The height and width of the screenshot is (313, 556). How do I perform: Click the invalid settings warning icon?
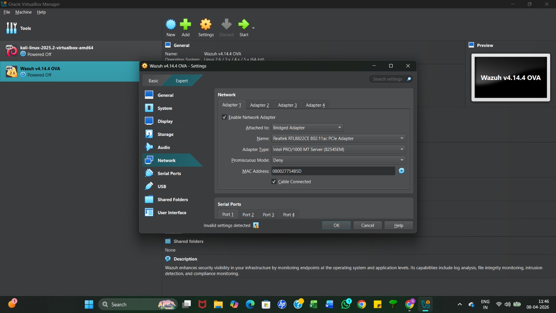click(x=256, y=225)
